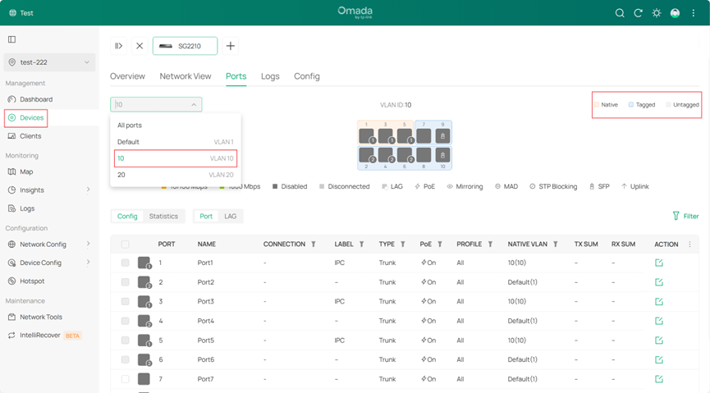Switch to the Statistics view button
Viewport: 710px width, 393px height.
coord(163,217)
